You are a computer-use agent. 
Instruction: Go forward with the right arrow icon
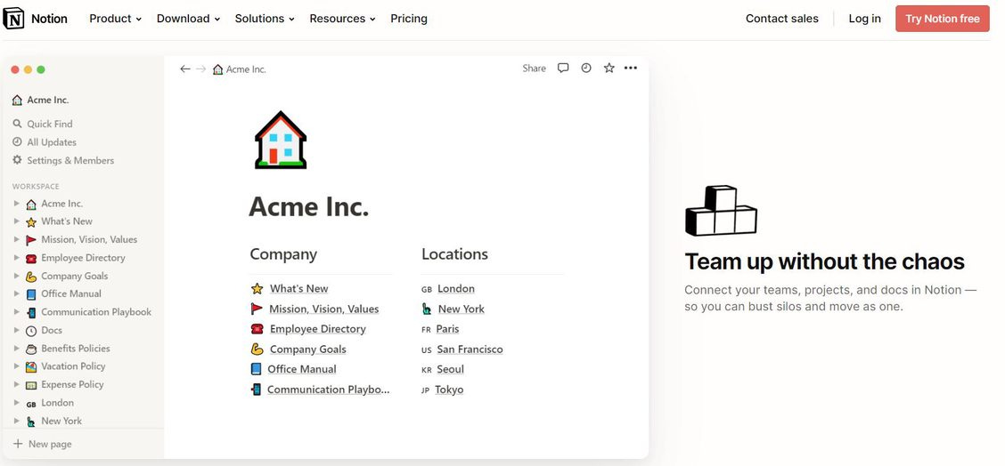click(x=201, y=69)
